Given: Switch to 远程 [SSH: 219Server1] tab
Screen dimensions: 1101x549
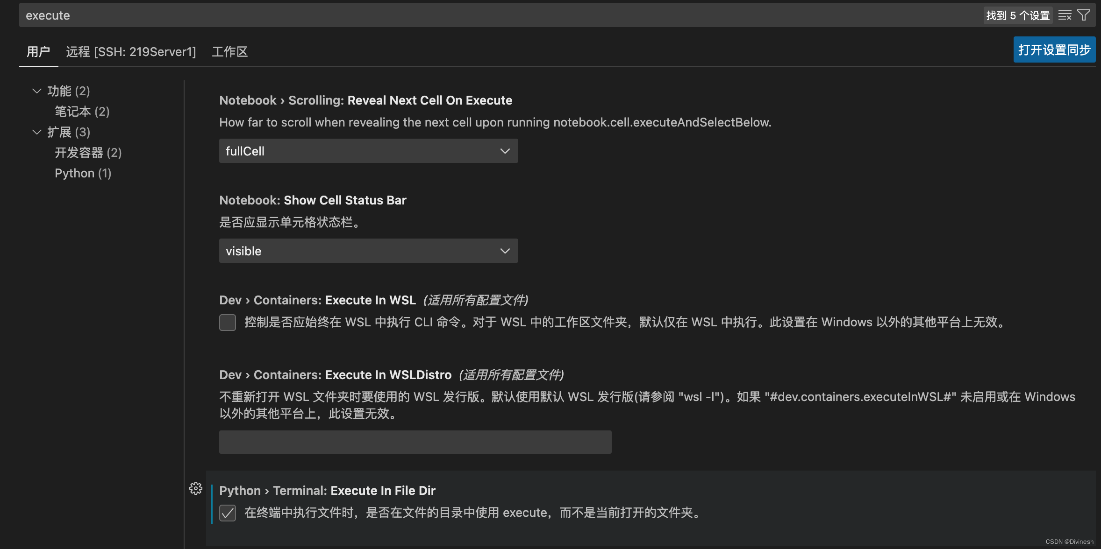Looking at the screenshot, I should point(131,52).
